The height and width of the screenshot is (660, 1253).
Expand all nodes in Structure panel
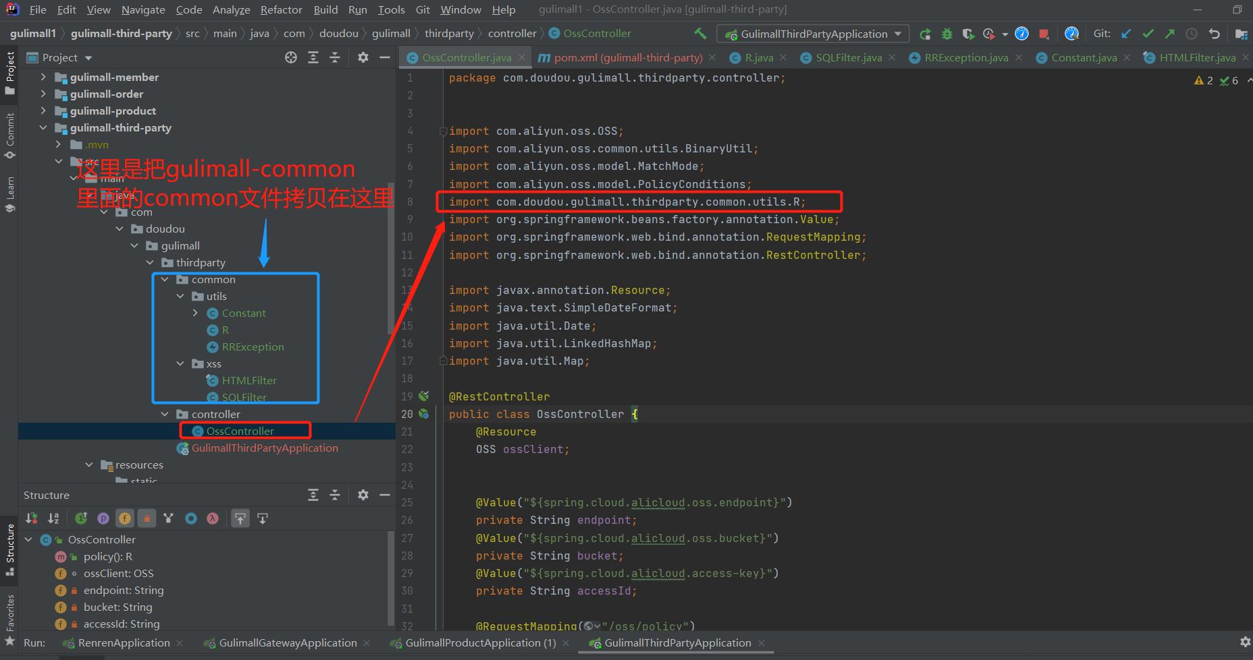coord(313,495)
